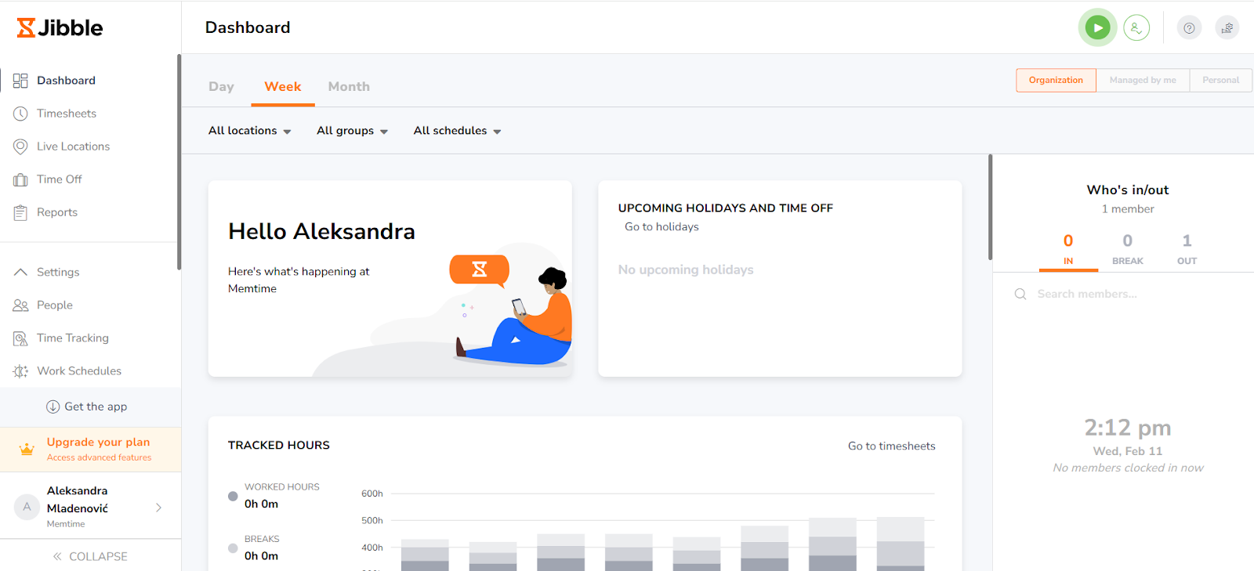Show the OUT members tab
Image resolution: width=1254 pixels, height=571 pixels.
1187,250
